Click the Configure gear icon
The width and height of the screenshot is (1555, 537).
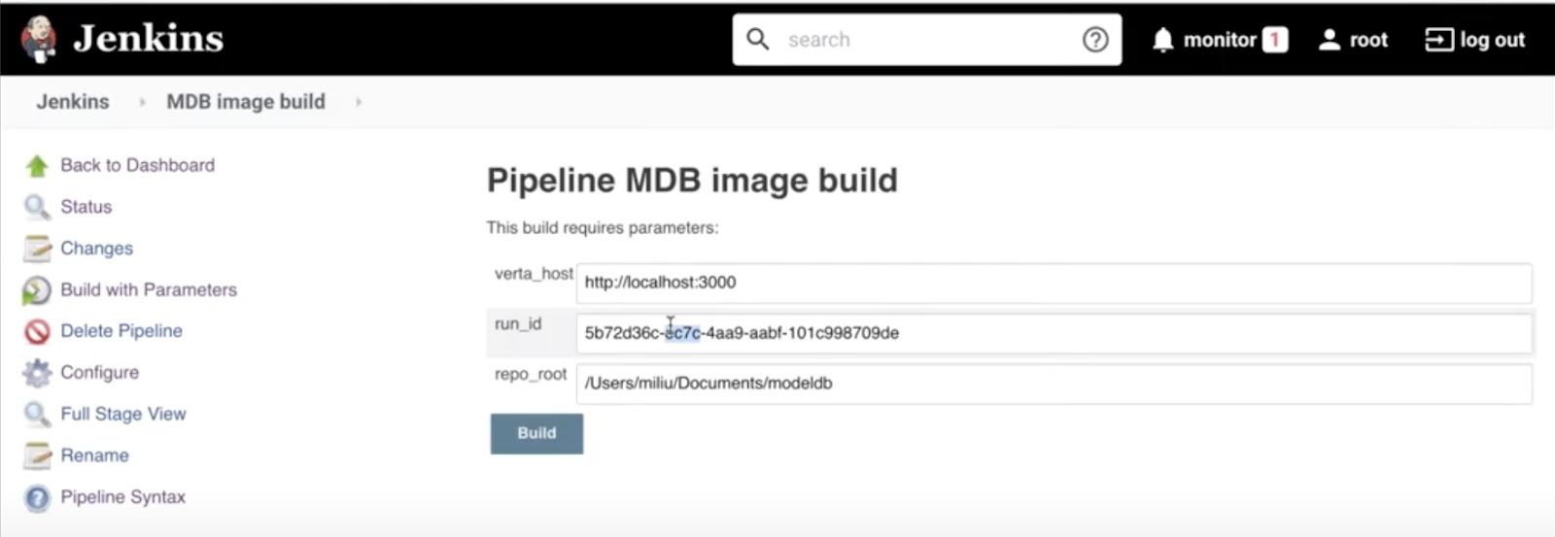click(37, 373)
